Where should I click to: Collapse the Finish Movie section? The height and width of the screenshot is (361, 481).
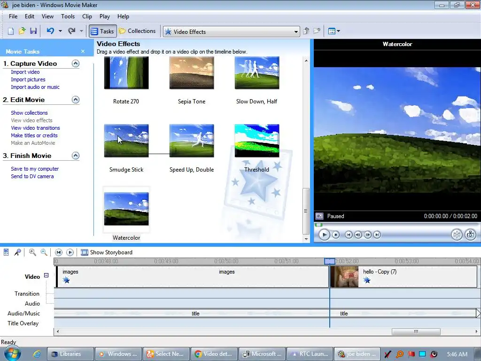coord(76,156)
